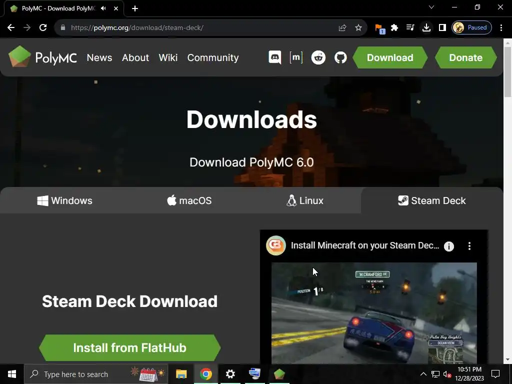Viewport: 512px width, 384px height.
Task: Open volume control in tray
Action: click(x=446, y=374)
